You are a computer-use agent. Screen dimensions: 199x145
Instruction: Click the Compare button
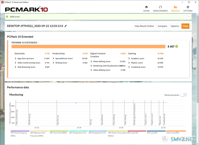tap(162, 26)
